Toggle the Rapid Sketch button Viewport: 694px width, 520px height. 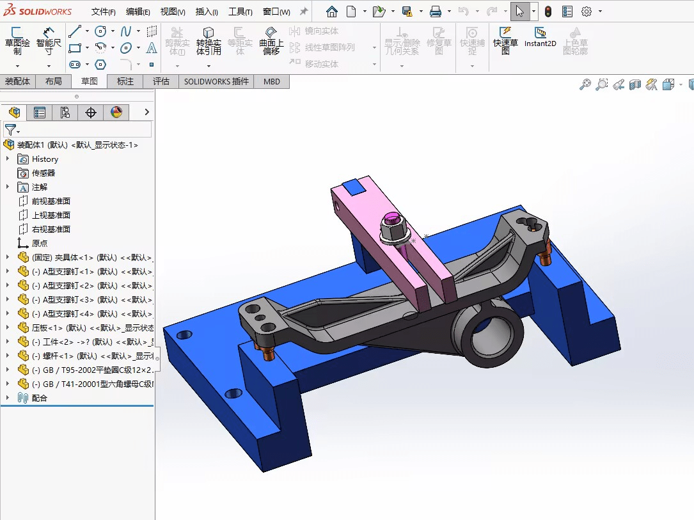[505, 40]
